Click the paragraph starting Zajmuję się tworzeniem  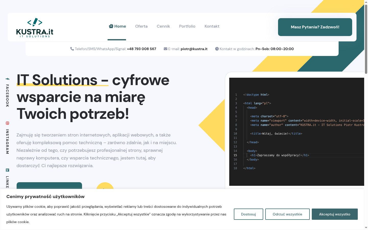(x=97, y=150)
